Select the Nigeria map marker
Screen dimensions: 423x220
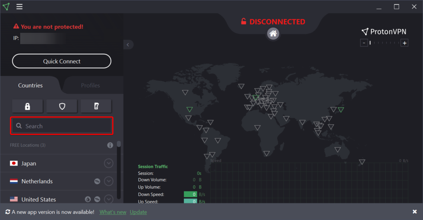click(x=258, y=128)
